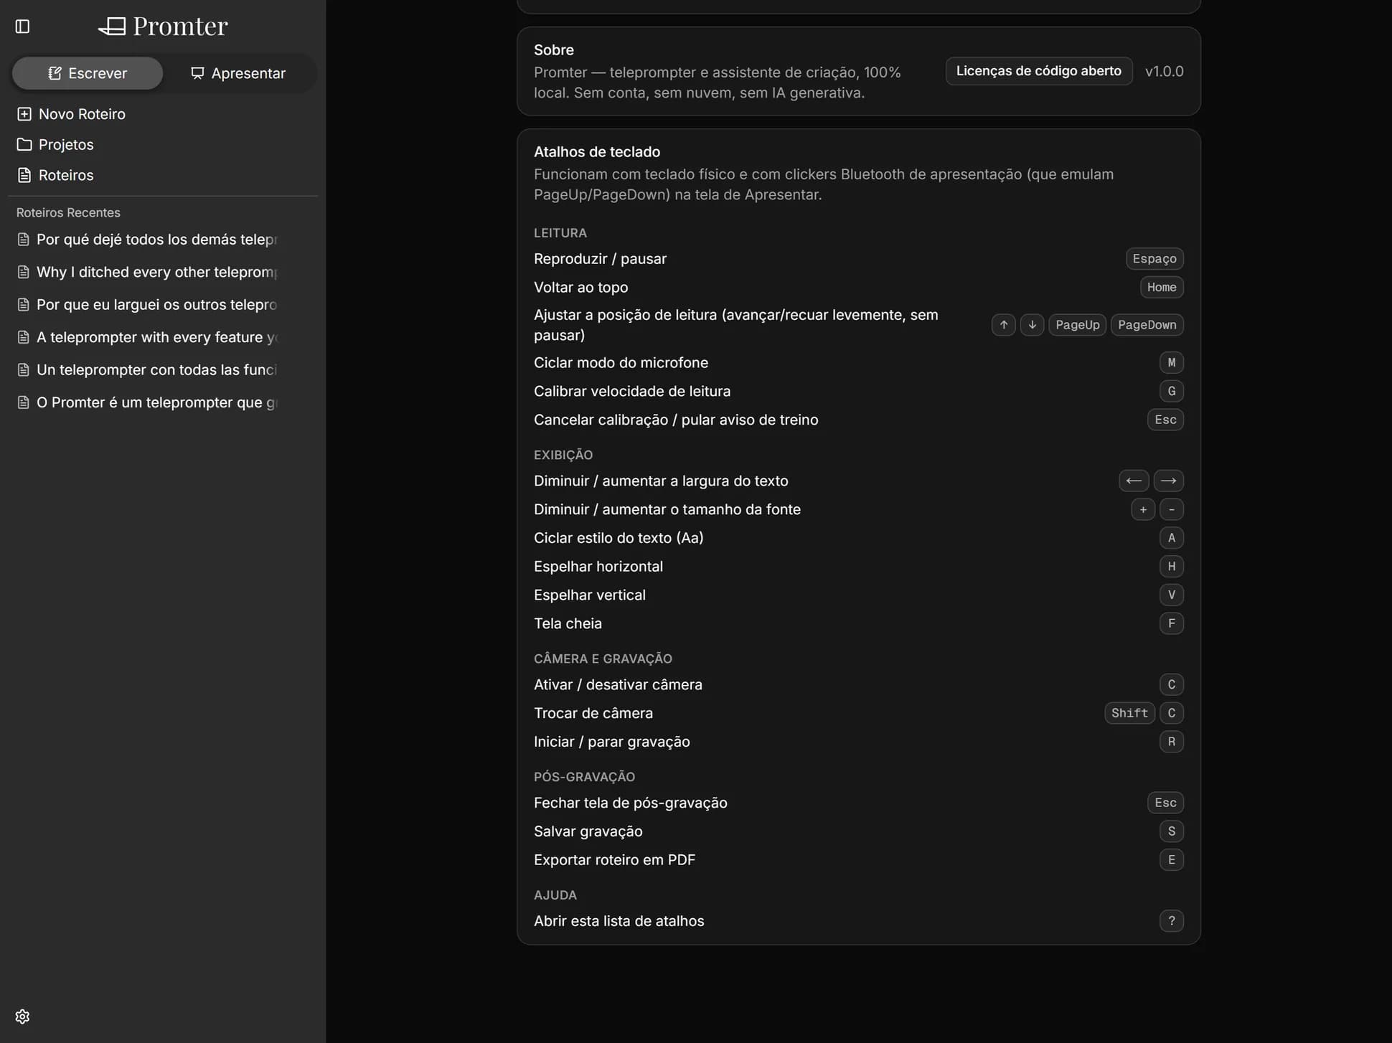This screenshot has width=1392, height=1043.
Task: Click the G key for calibration
Action: (1171, 392)
